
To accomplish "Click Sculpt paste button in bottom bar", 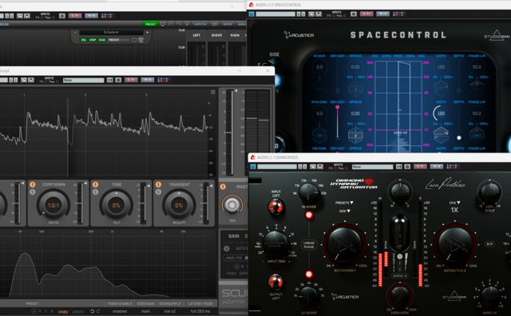I will click(78, 311).
